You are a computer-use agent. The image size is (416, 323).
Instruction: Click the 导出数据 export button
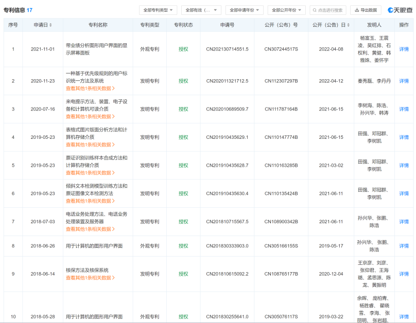tap(366, 10)
